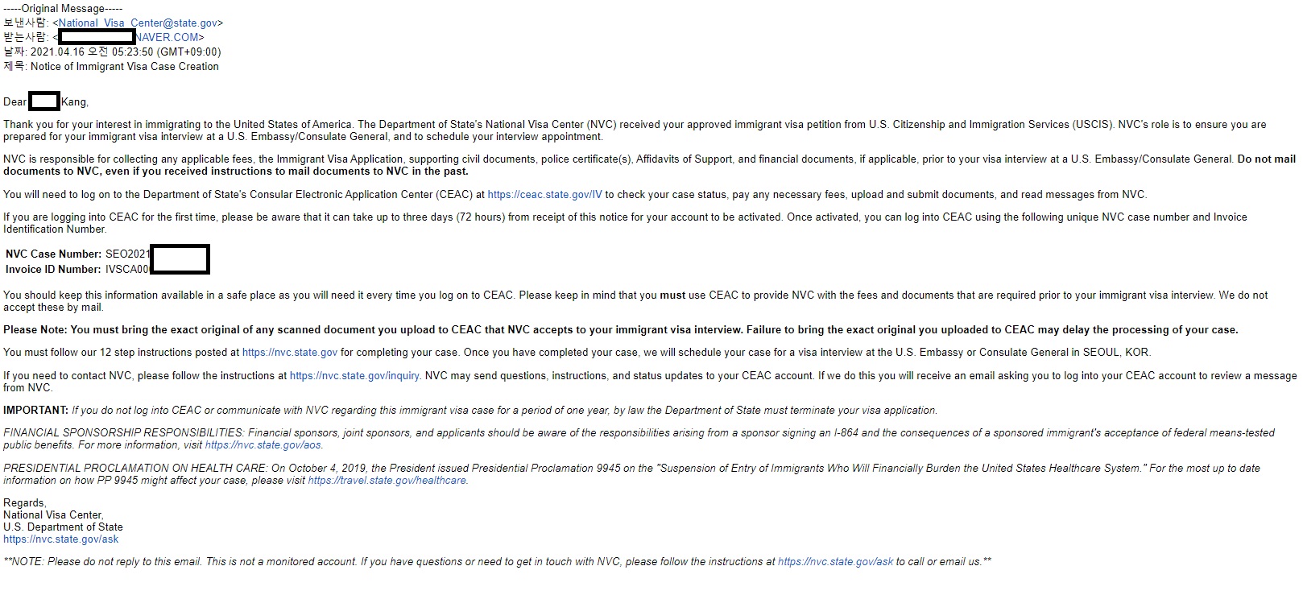Click 'FINANCIAL SPONSORSHIP RESPONSIBILITIES:' heading text
Viewport: 1303px width, 595px height.
[123, 433]
